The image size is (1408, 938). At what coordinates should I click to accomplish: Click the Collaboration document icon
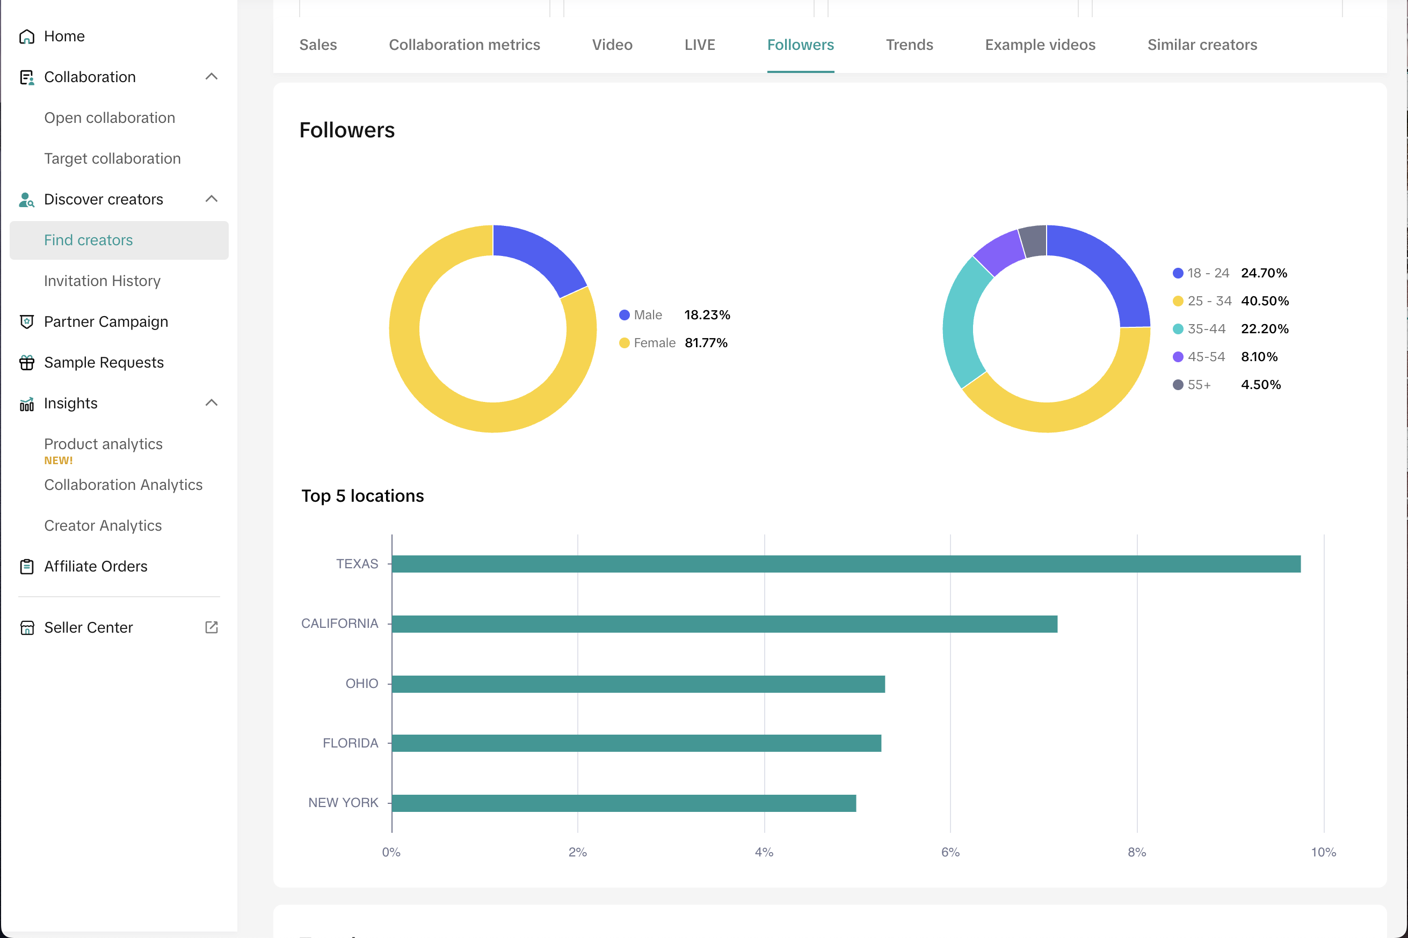26,77
